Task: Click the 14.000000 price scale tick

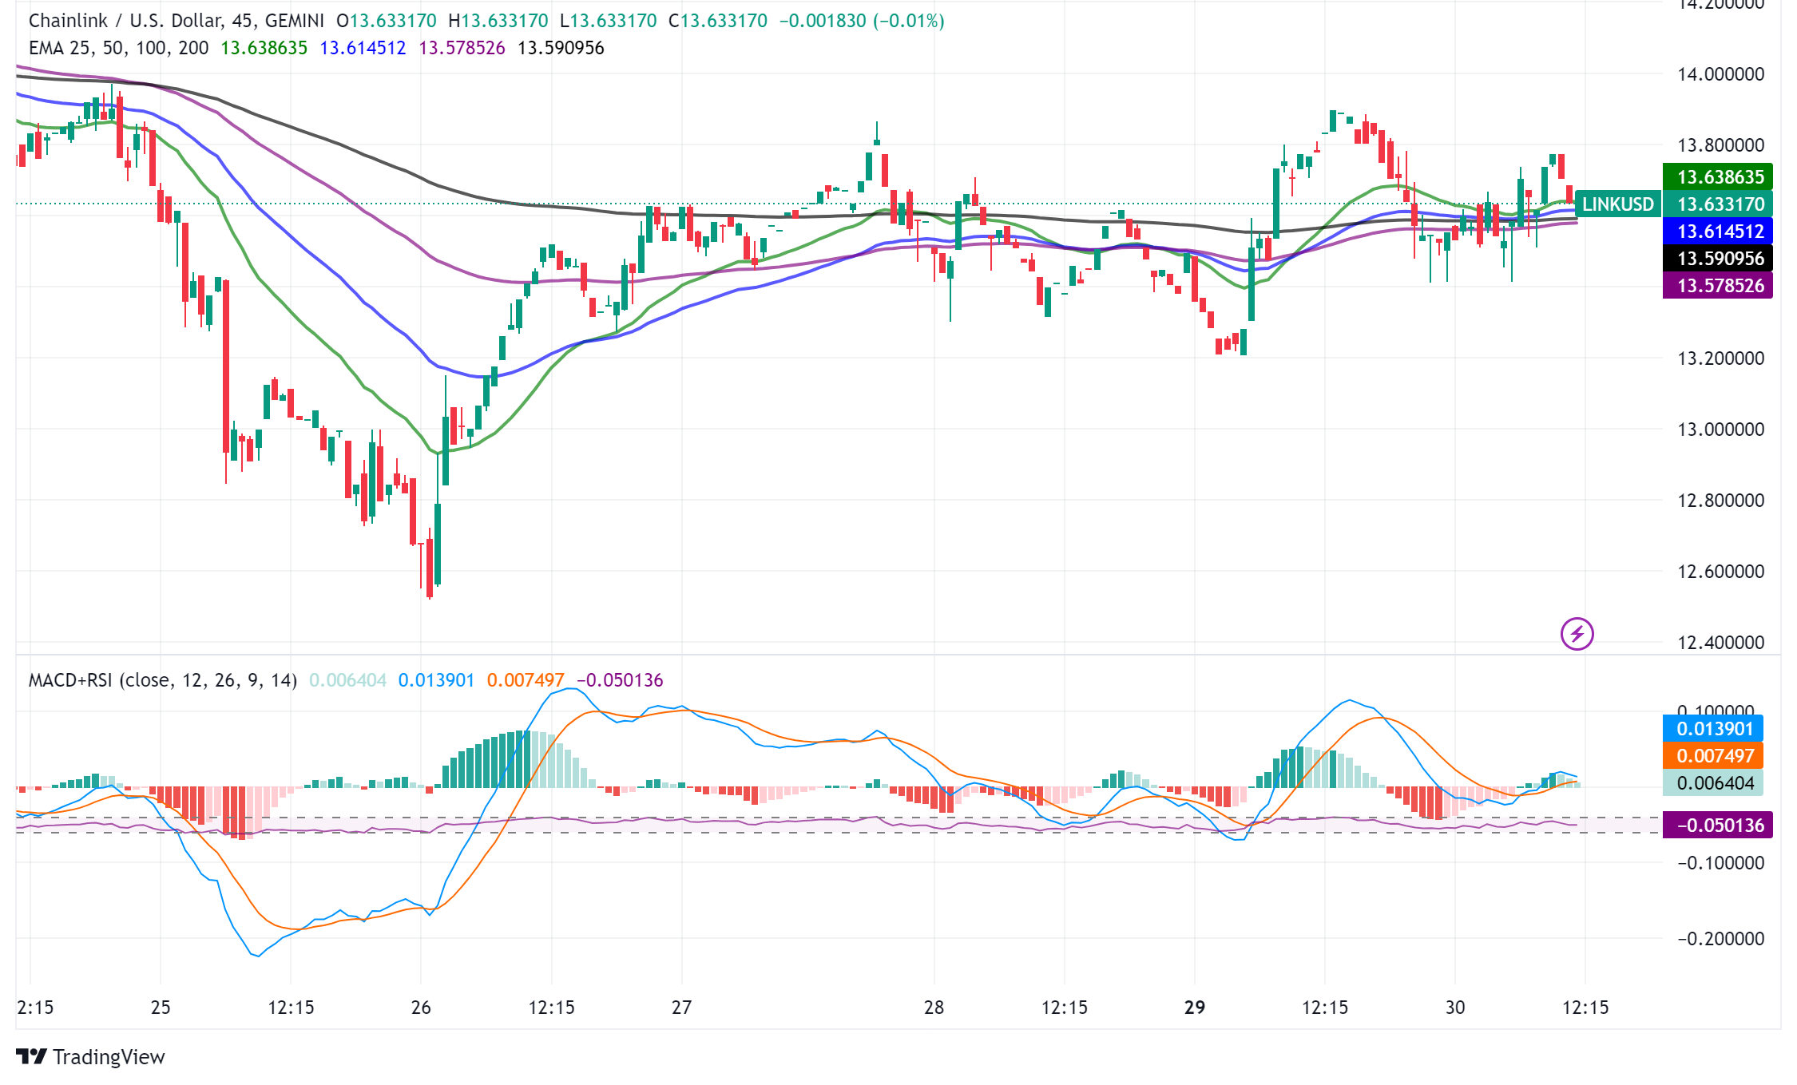Action: coord(1720,74)
